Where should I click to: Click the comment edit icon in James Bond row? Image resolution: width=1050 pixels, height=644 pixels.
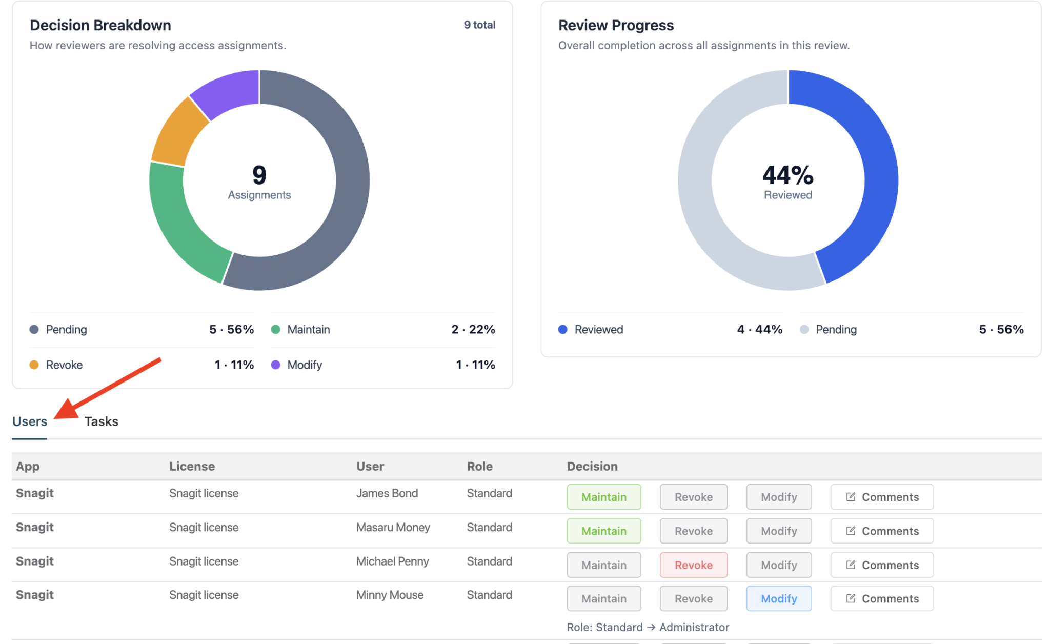851,496
